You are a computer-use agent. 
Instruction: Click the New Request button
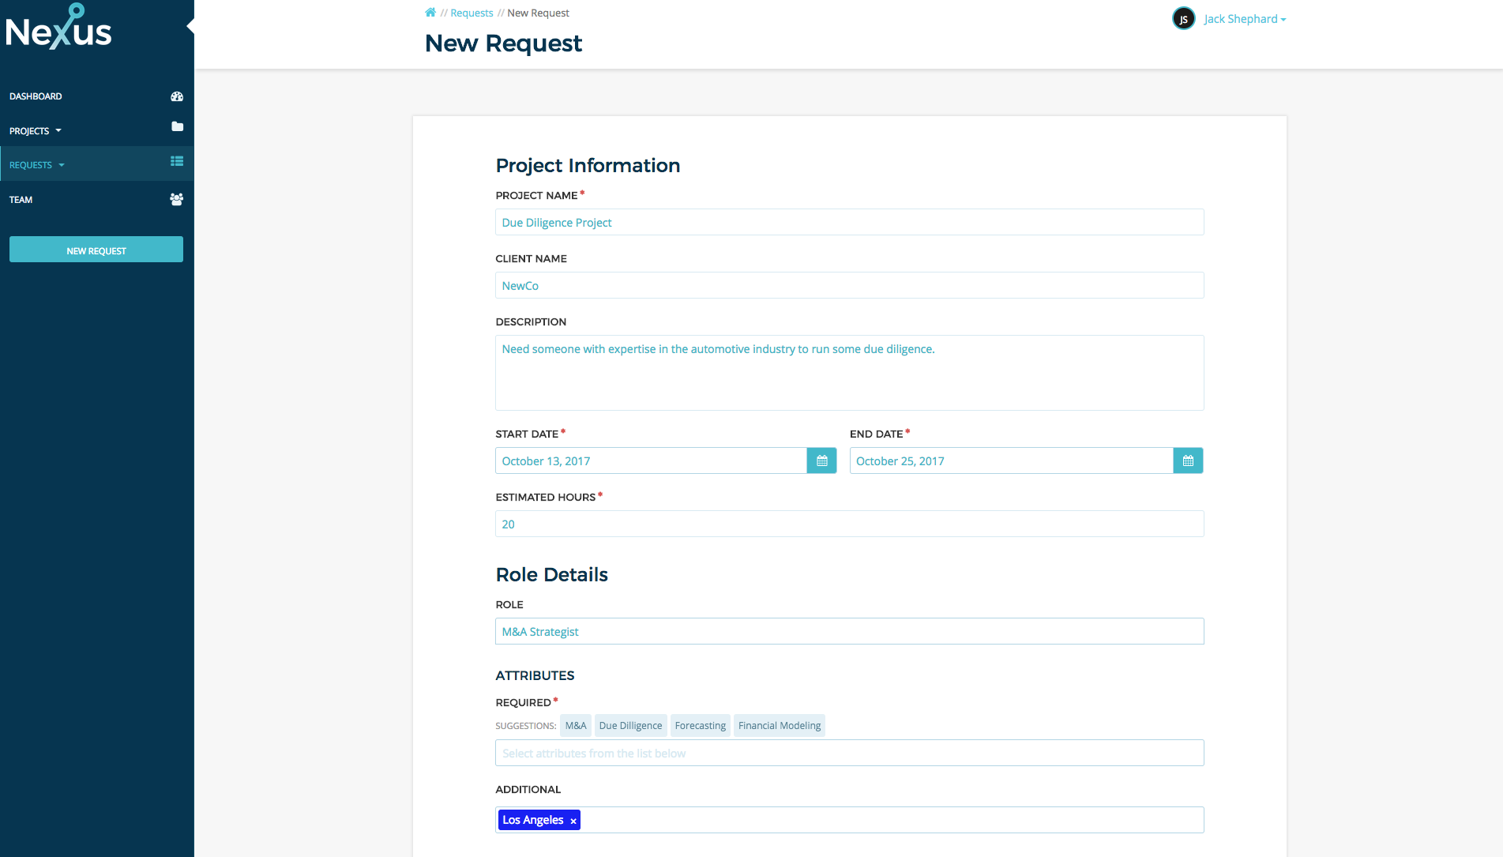96,250
